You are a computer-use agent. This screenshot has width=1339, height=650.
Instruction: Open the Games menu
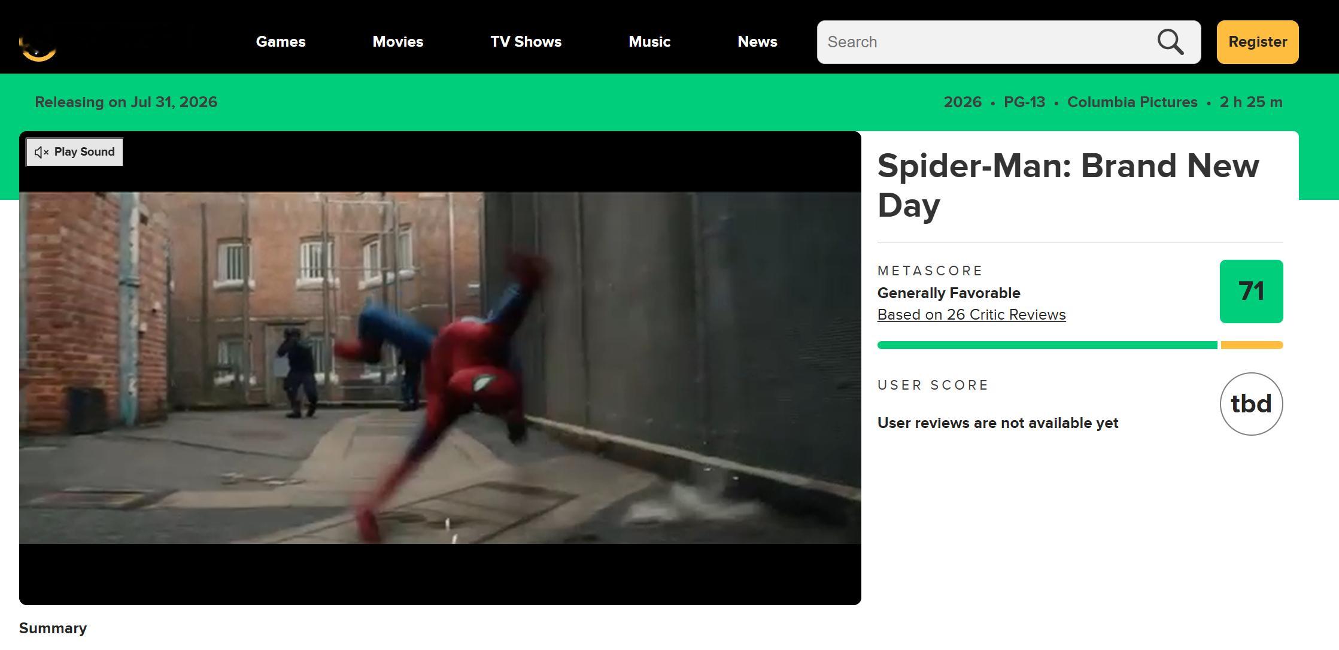[x=281, y=42]
